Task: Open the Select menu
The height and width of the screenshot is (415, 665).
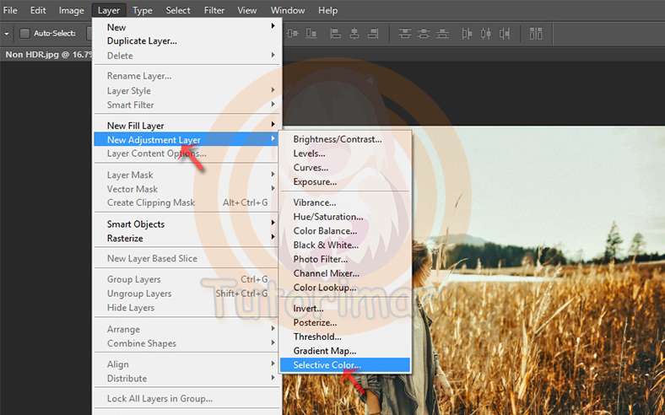Action: (x=178, y=10)
